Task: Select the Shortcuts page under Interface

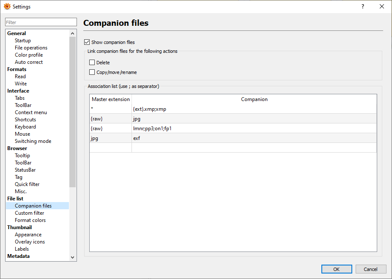Action: coord(25,120)
